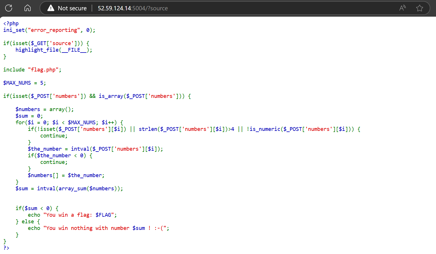Open the Not secure site warning
The image size is (436, 254).
click(x=67, y=8)
